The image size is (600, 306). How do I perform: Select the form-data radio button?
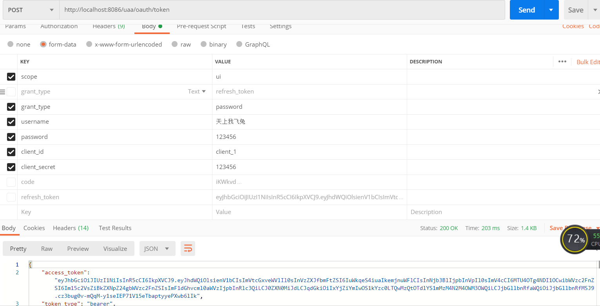[43, 44]
